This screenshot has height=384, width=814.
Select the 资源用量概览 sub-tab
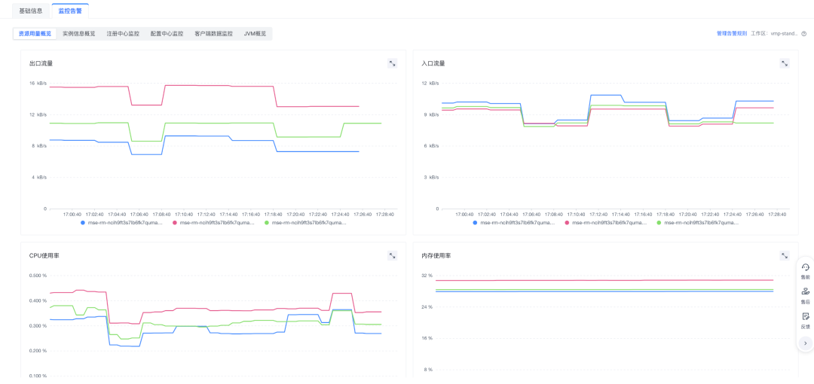click(x=35, y=34)
